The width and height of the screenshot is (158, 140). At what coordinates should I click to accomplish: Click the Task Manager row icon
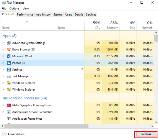(9, 76)
